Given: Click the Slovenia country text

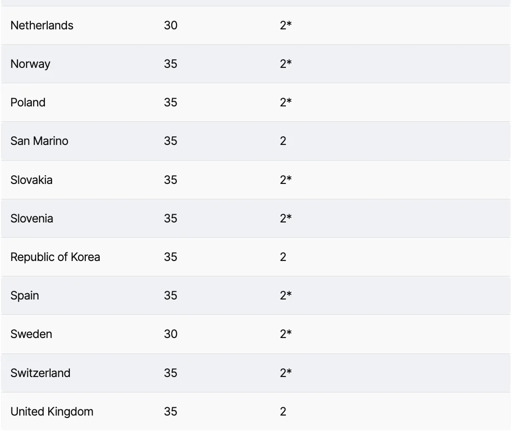Looking at the screenshot, I should click(32, 218).
